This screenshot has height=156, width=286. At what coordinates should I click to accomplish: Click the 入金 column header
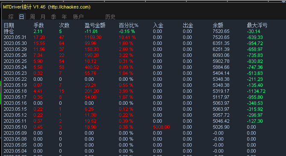pyautogui.click(x=158, y=25)
